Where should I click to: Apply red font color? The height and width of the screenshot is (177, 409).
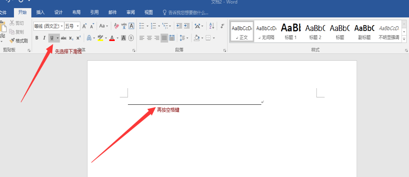click(x=112, y=38)
